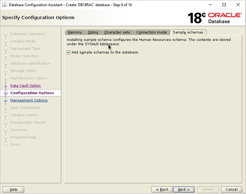This screenshot has height=194, width=246.
Task: Click the Java icon in title bar
Action: 5,5
